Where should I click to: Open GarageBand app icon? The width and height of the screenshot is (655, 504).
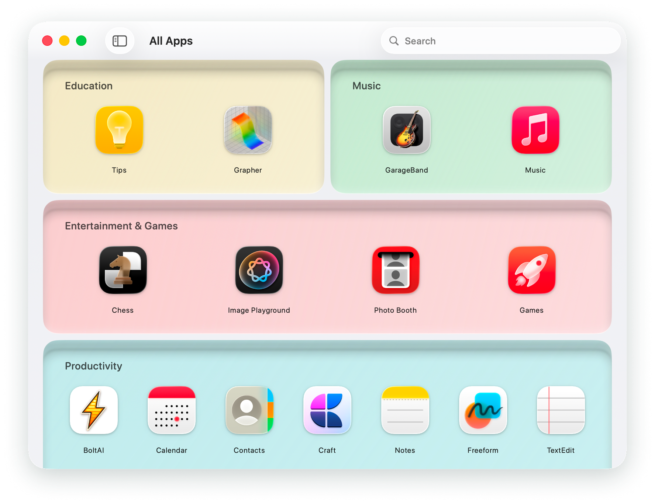click(407, 130)
